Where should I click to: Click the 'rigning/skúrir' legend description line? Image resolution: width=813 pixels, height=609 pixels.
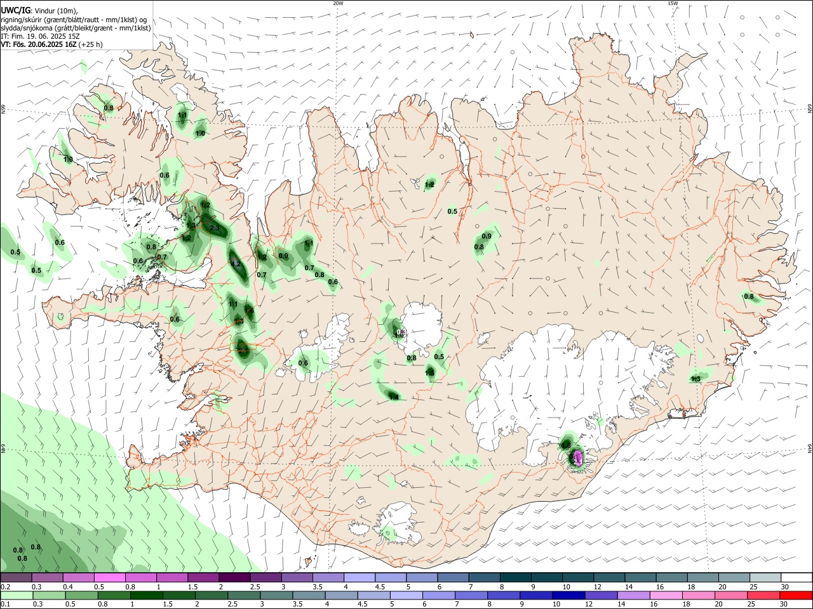(x=74, y=20)
